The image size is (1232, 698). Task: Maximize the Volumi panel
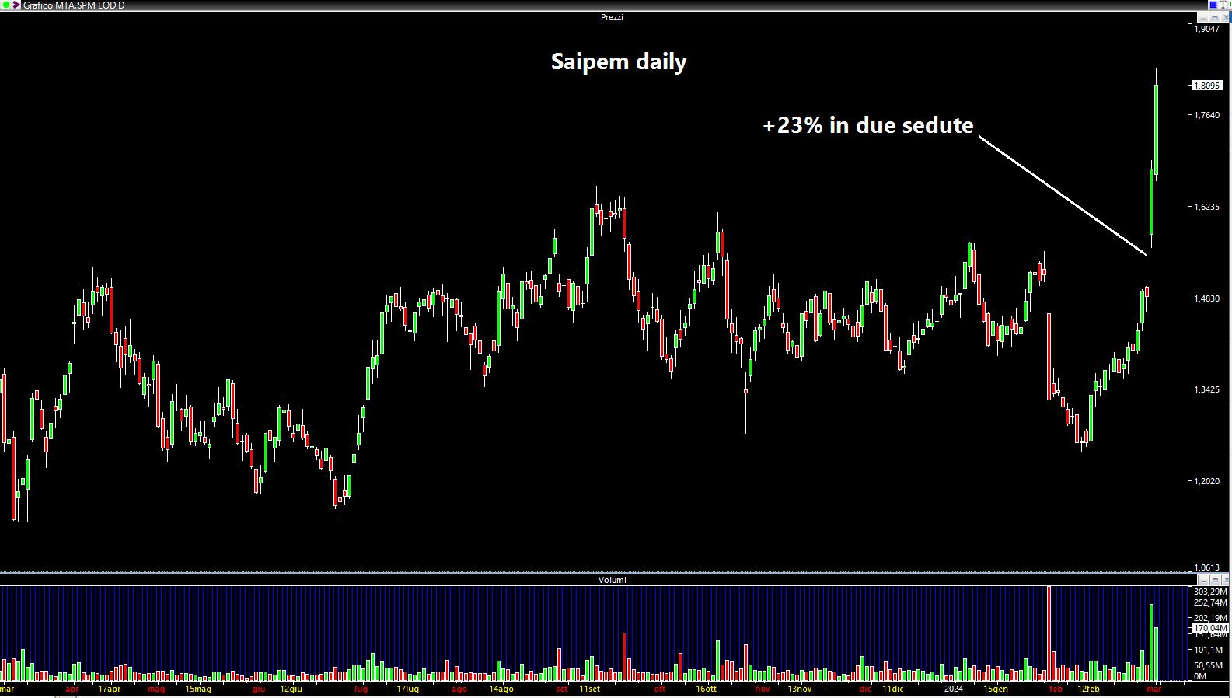(1214, 580)
